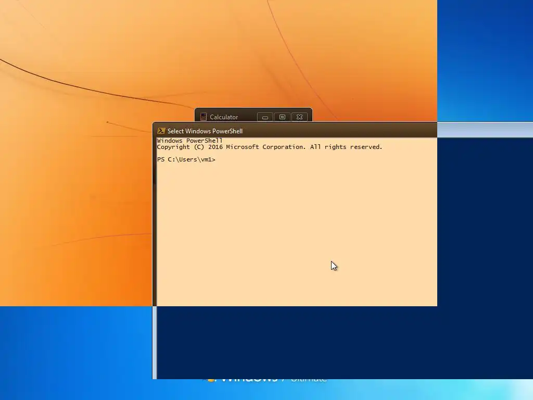Click the "Windows PowerShell" banner line in console

coord(189,141)
